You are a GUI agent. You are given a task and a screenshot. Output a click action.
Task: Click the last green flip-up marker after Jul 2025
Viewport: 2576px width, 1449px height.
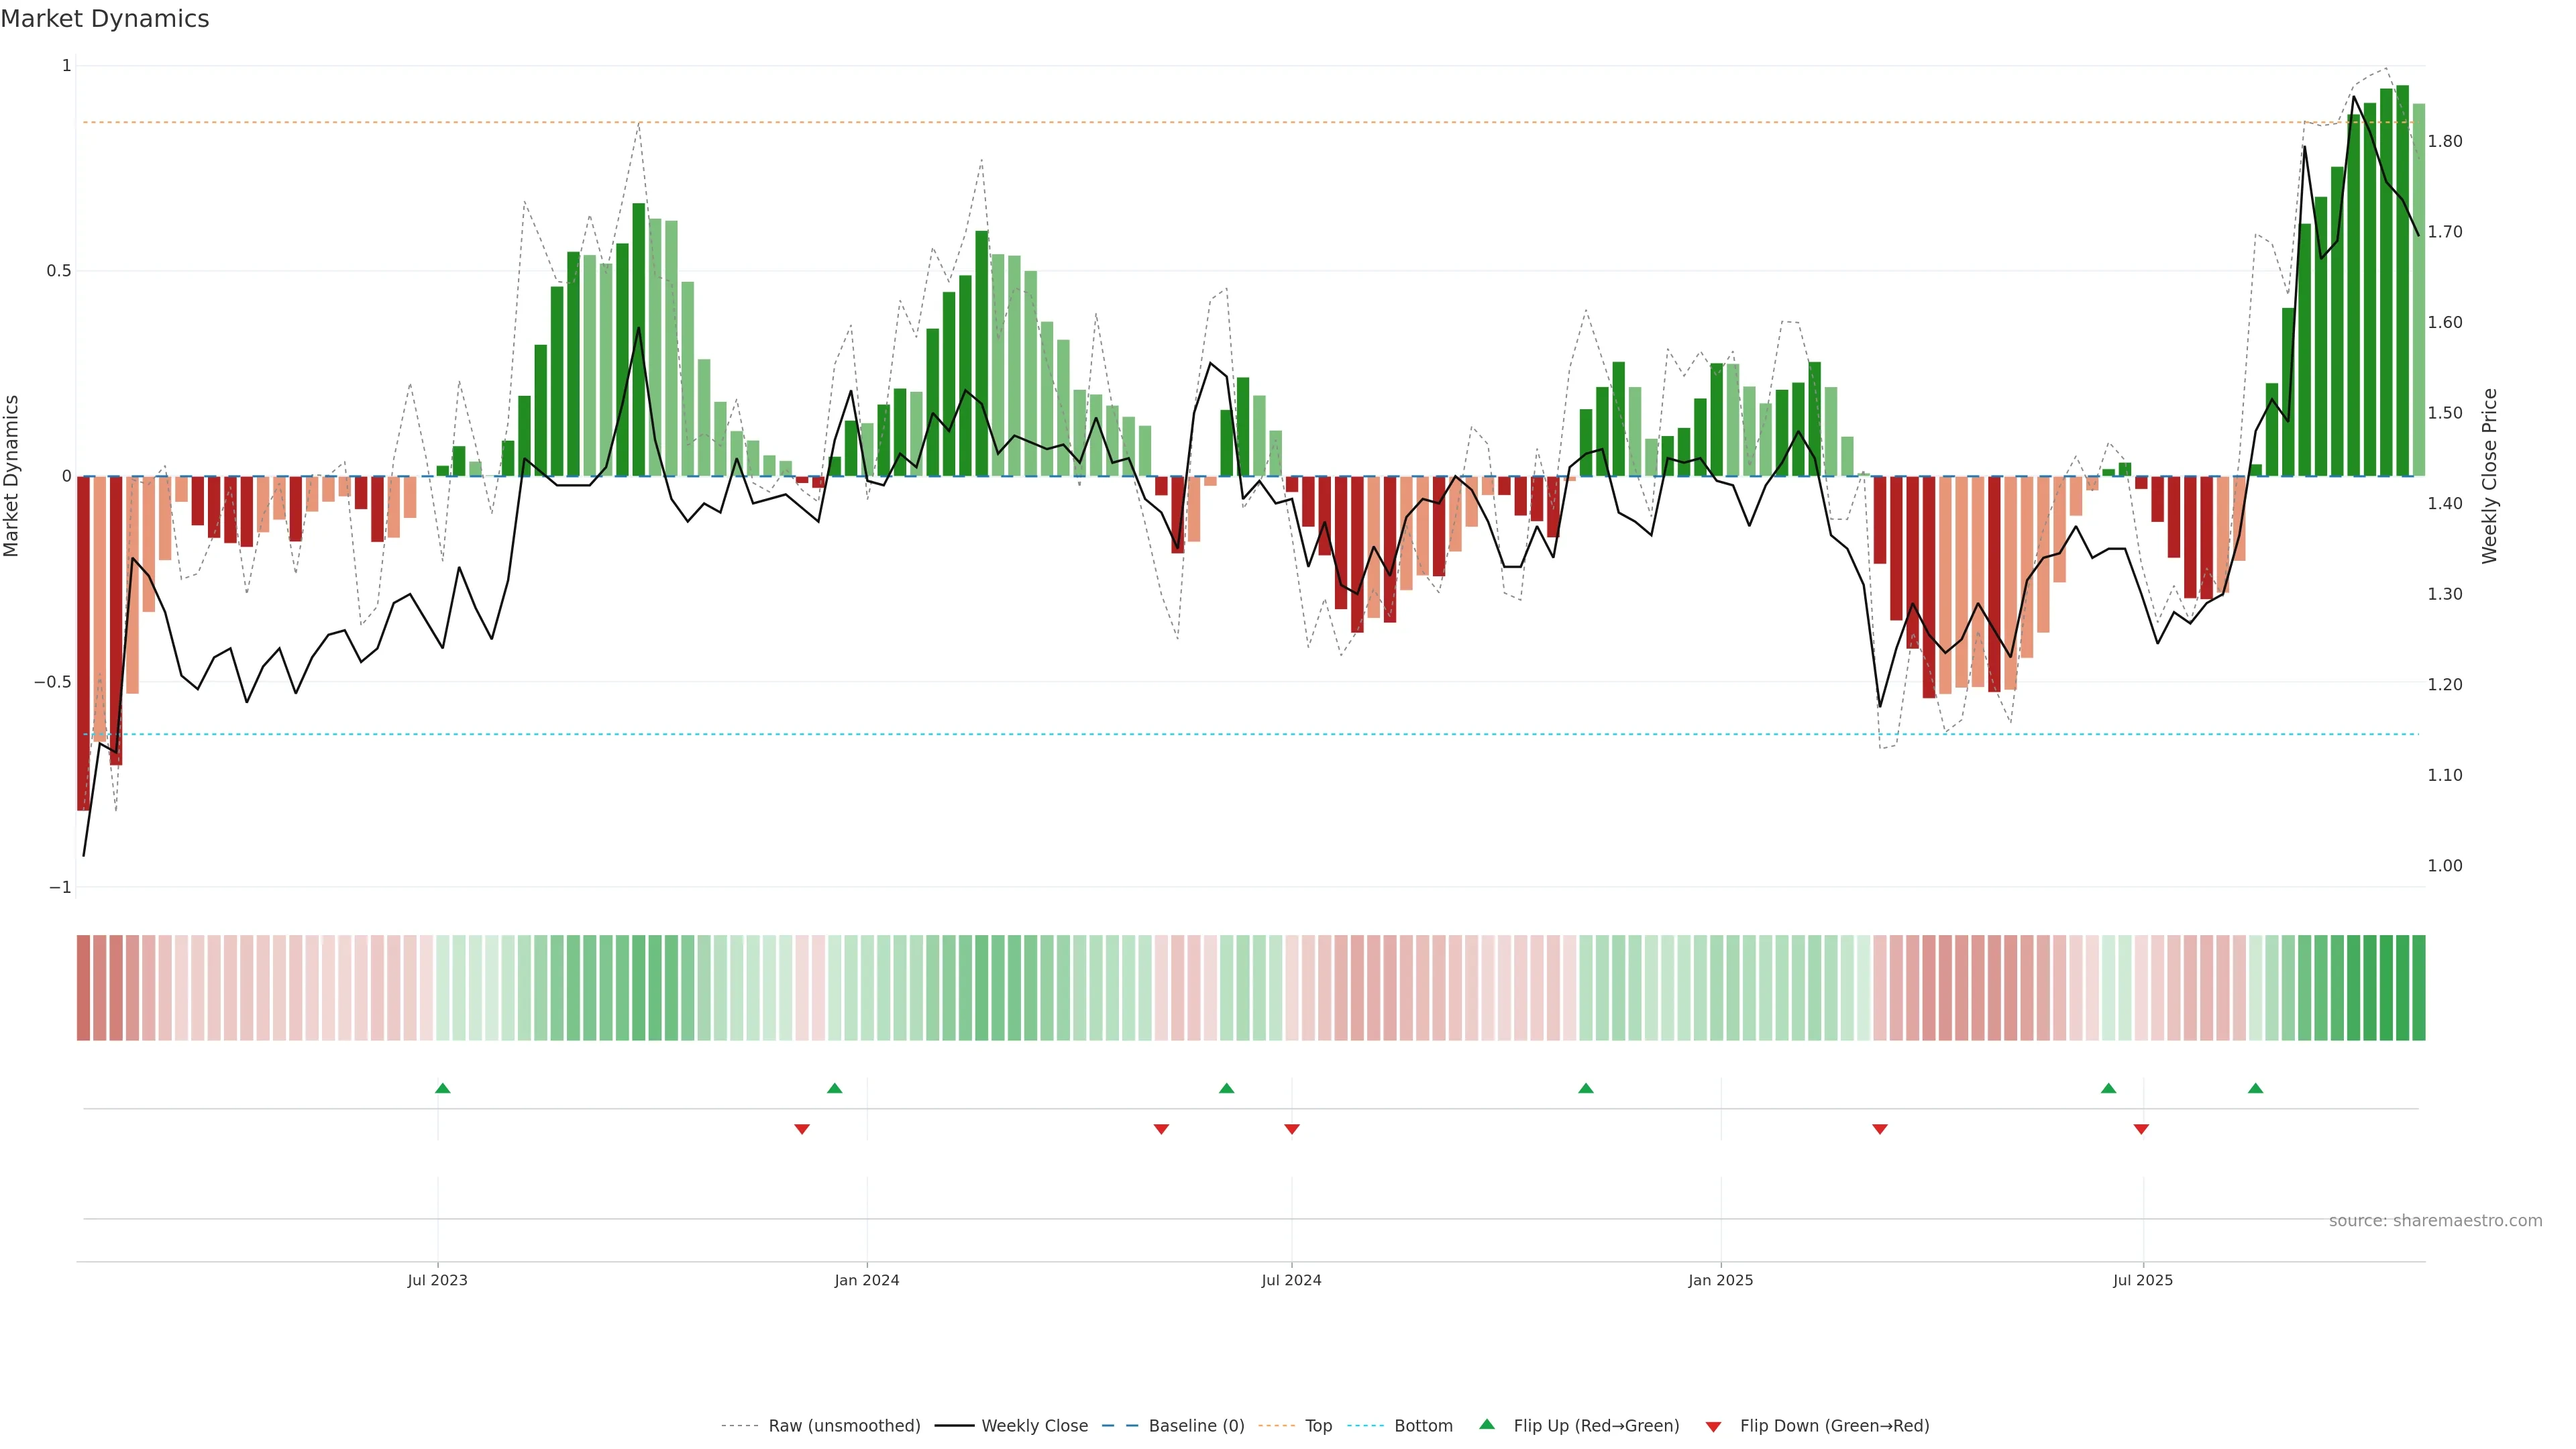[2255, 1088]
